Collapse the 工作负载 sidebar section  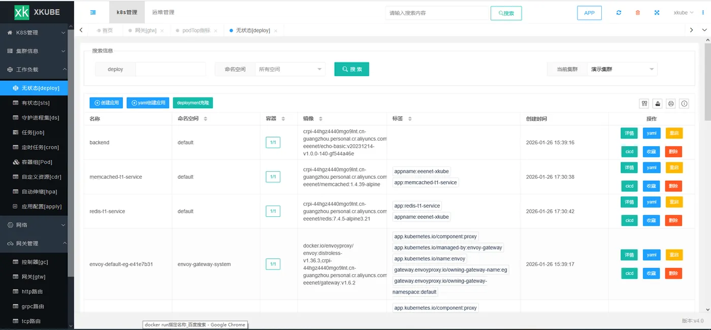point(34,70)
